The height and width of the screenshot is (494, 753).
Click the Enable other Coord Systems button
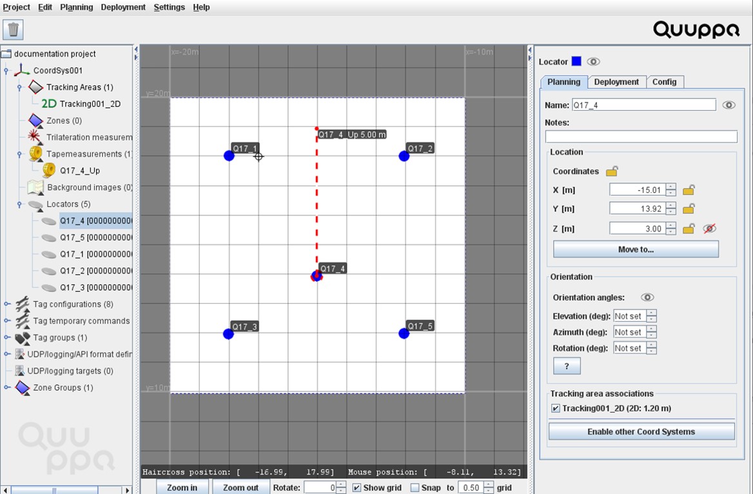pos(641,431)
